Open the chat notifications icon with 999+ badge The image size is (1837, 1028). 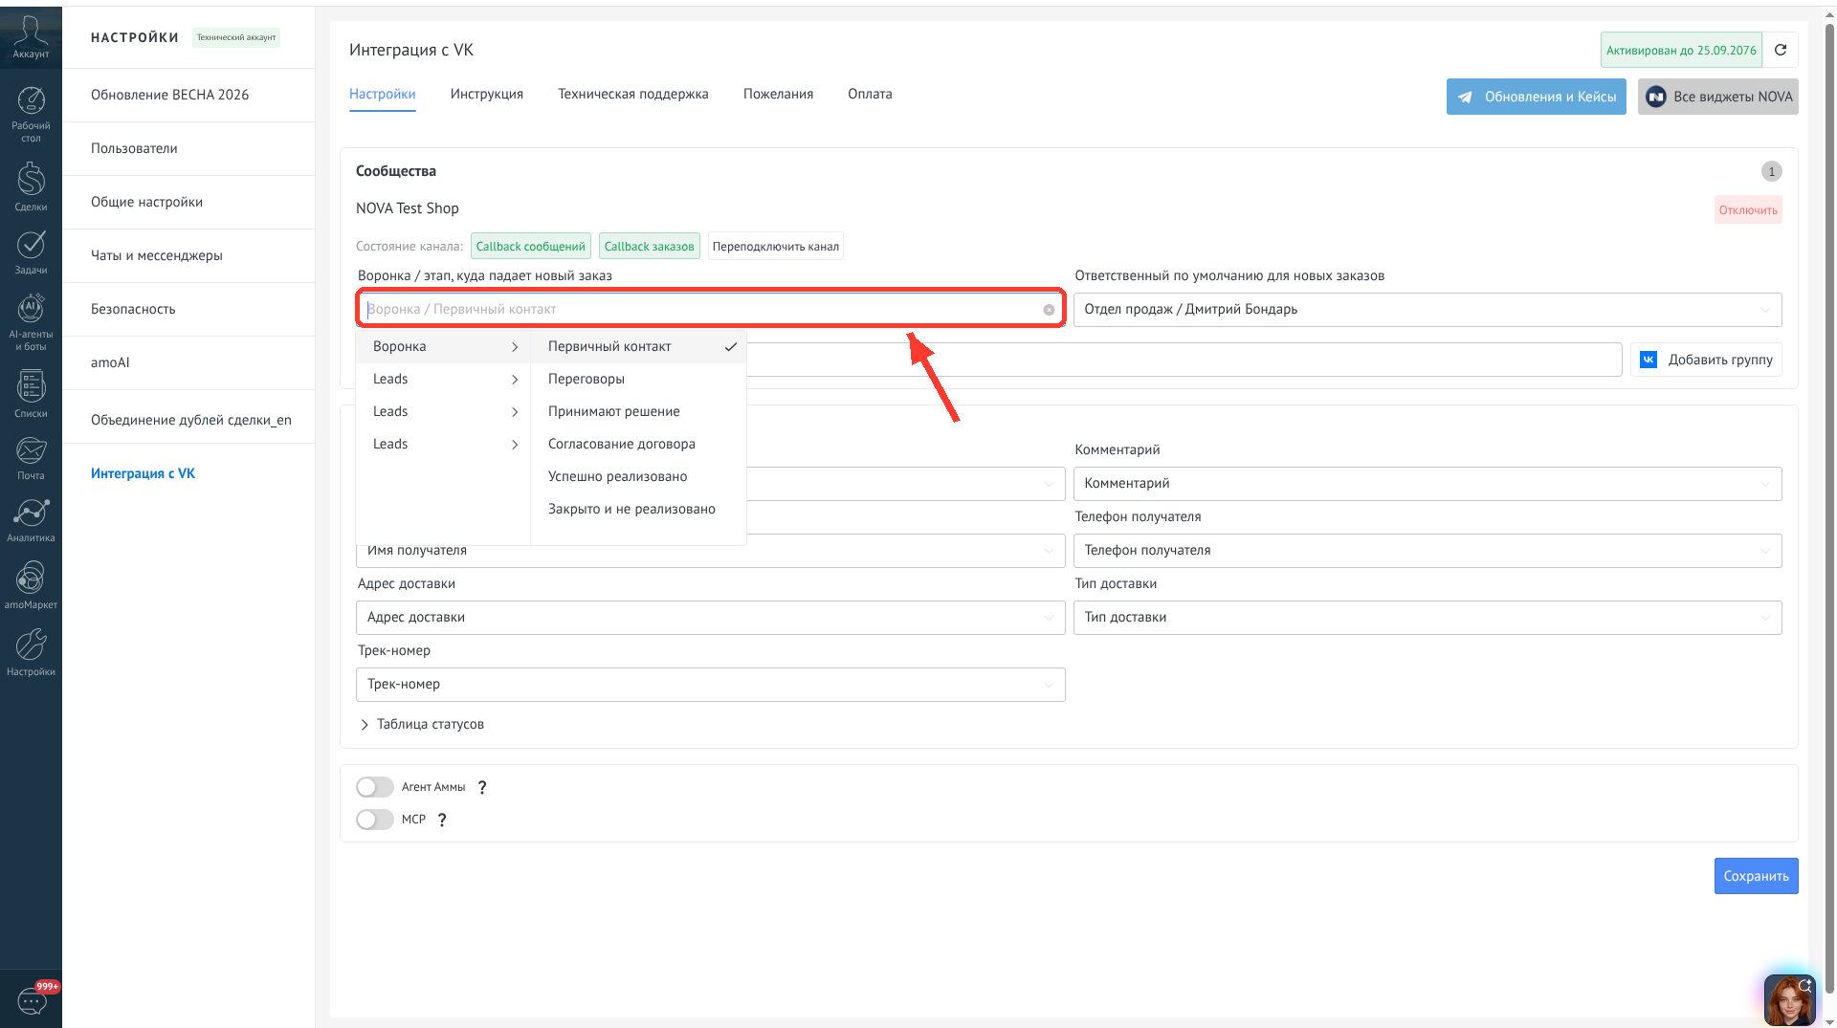(x=33, y=999)
